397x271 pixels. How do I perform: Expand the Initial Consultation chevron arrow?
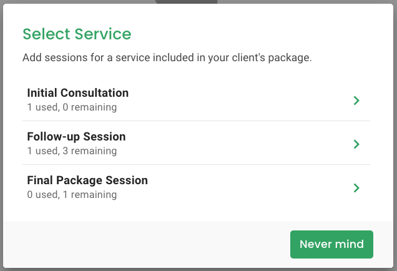coord(356,100)
